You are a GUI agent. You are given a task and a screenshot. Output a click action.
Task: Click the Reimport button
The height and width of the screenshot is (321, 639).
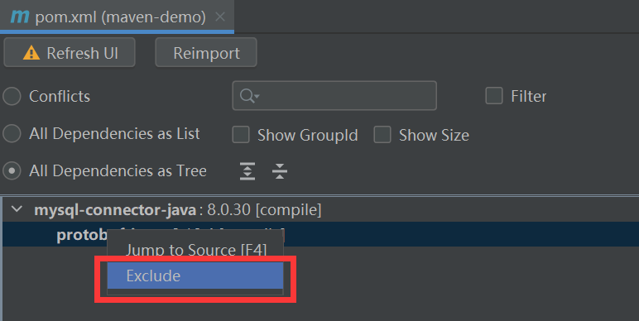tap(206, 53)
